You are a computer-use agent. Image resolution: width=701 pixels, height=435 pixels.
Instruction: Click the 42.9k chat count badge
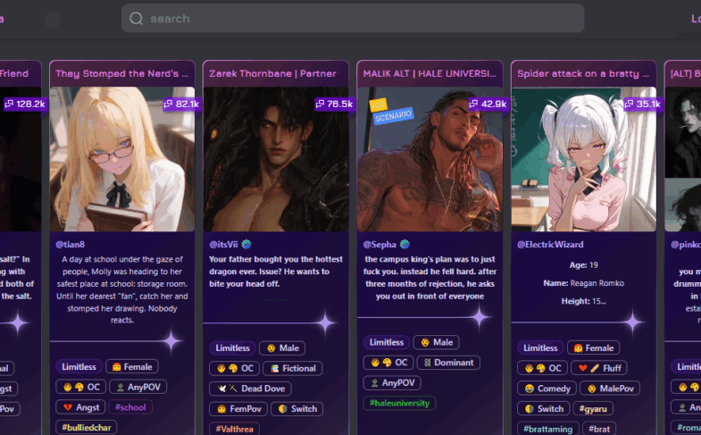point(488,105)
